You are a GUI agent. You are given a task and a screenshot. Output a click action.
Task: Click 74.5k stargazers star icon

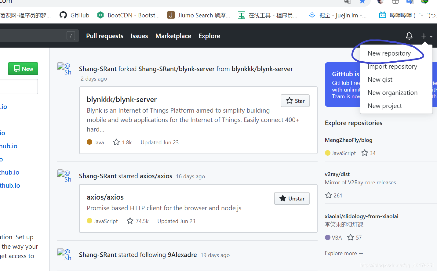130,221
